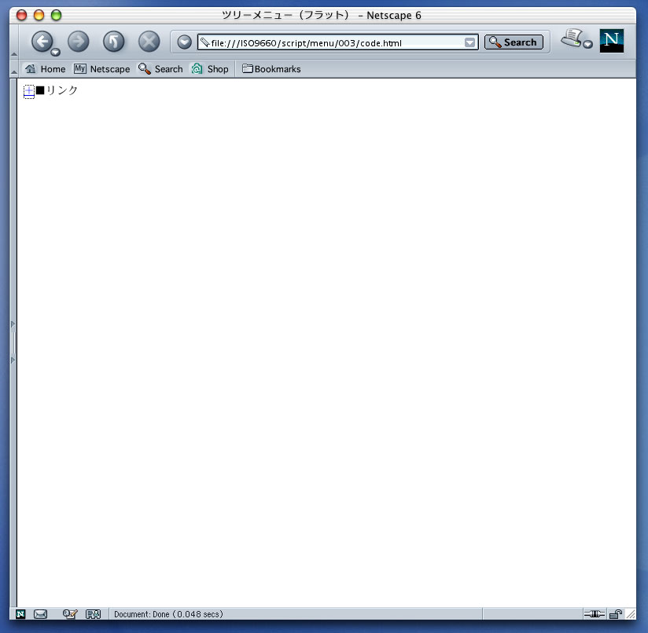Open the sidebar with its edge grippy
Viewport: 648px width, 633px height.
tap(13, 342)
